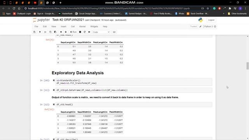The height and width of the screenshot is (140, 249).
Task: Open the browser three-dot menu
Action: click(x=245, y=8)
